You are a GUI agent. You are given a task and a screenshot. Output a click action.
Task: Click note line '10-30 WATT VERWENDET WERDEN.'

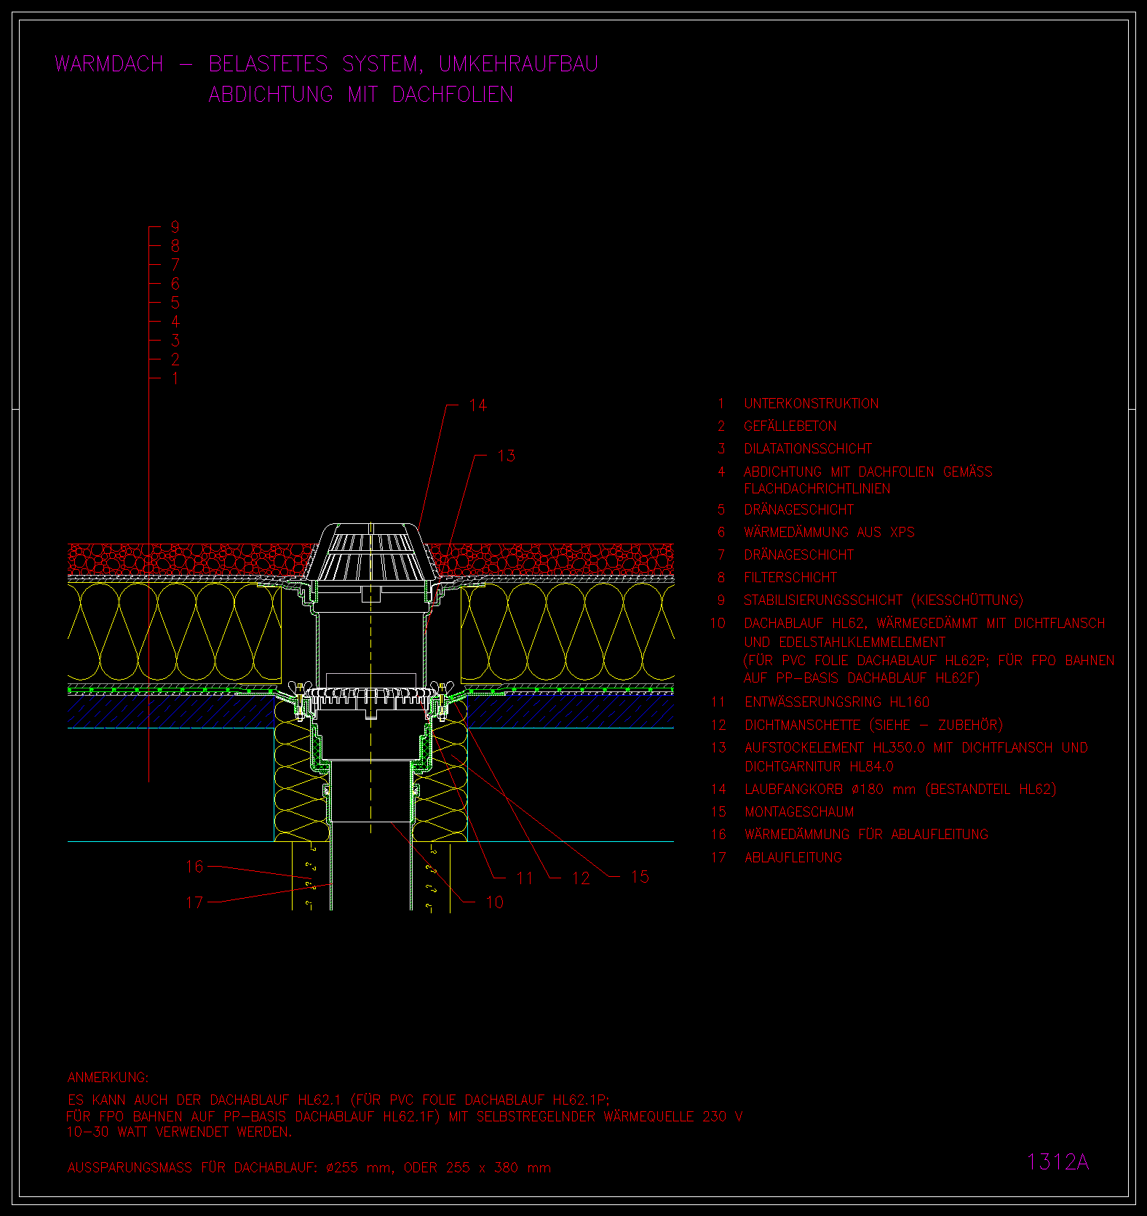[179, 1132]
